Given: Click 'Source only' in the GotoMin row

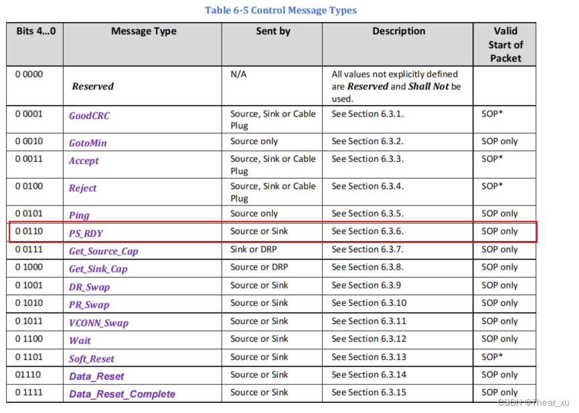Looking at the screenshot, I should click(x=254, y=141).
